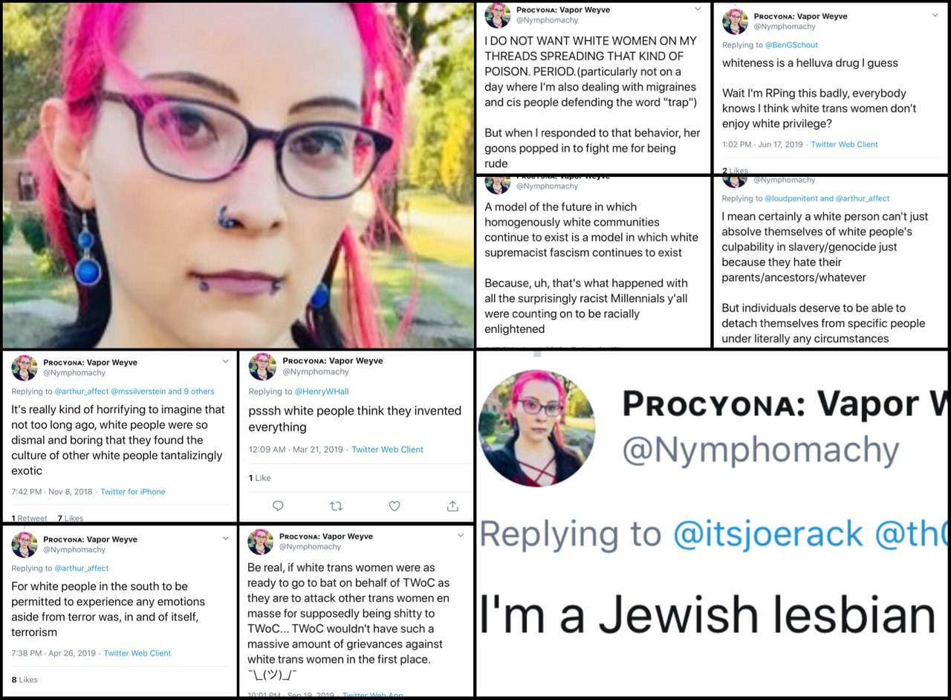The image size is (951, 700).
Task: Open the avatar on the 'whiteness is a helluva drug' tweet
Action: tap(735, 22)
